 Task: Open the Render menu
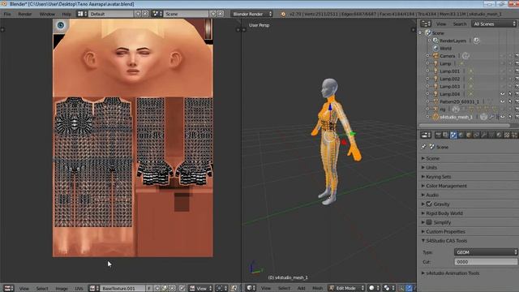tap(25, 14)
